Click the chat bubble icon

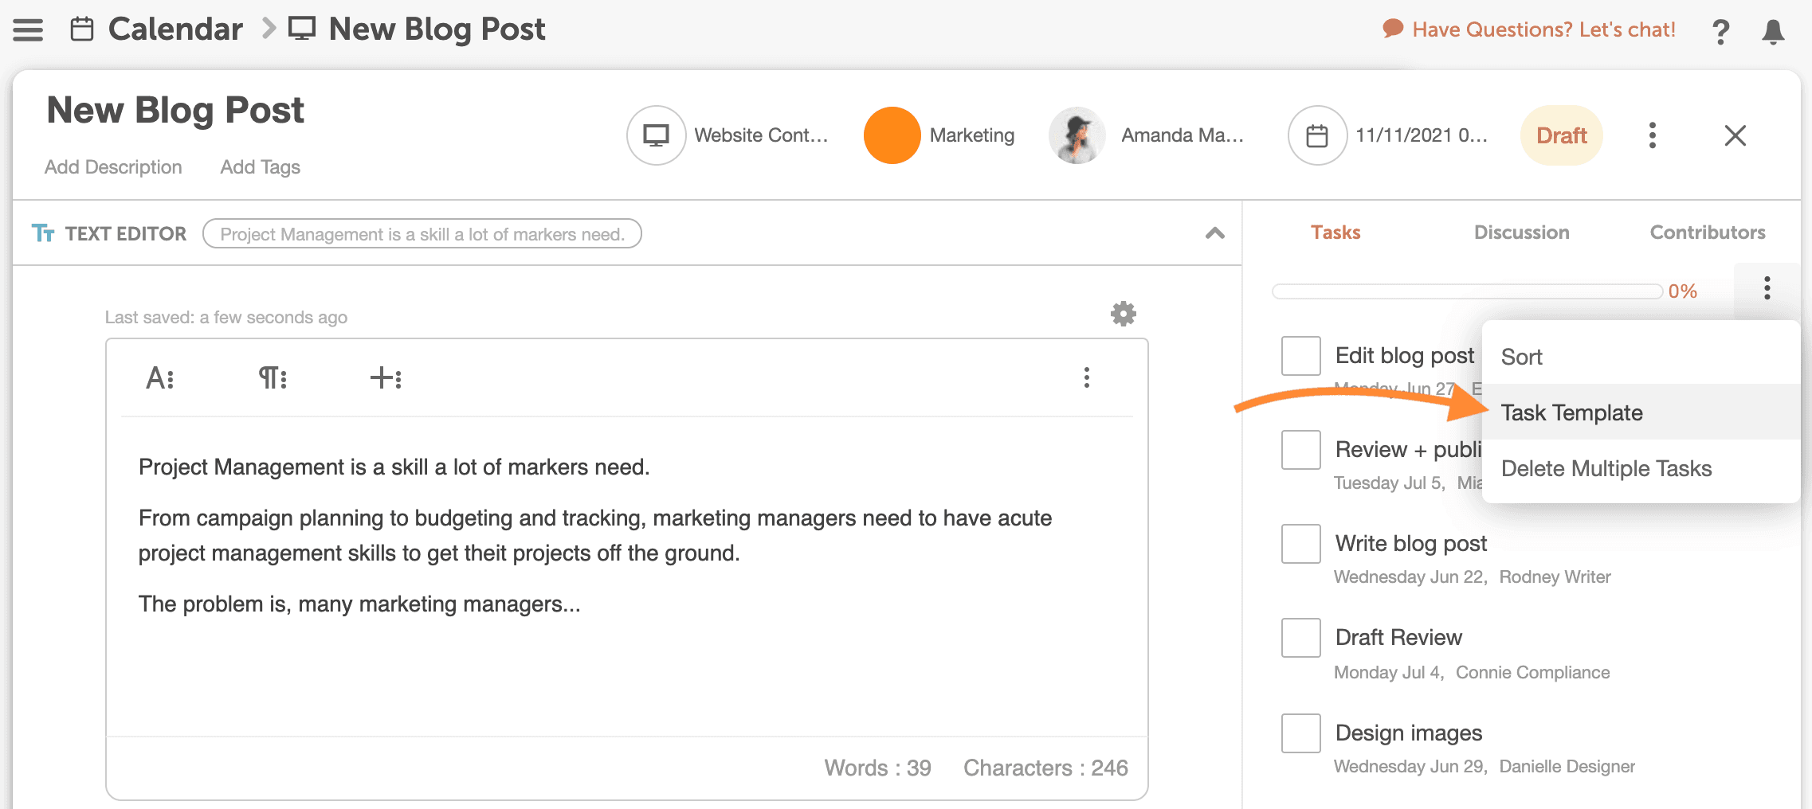tap(1392, 29)
